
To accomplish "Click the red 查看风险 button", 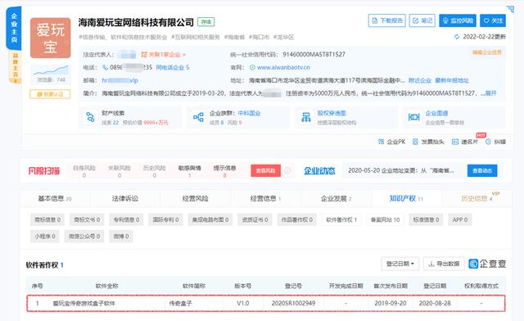I will [x=265, y=171].
